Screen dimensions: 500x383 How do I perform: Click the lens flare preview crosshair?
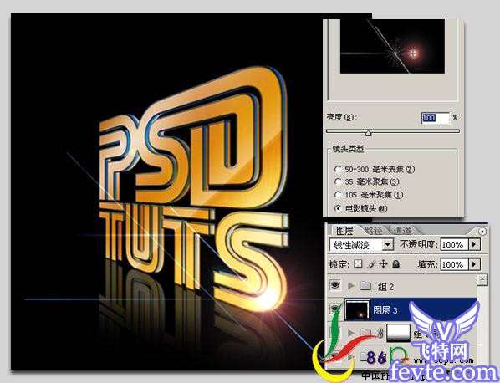click(413, 54)
